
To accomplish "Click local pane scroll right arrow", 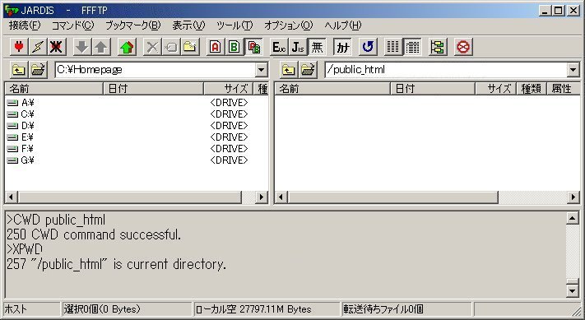I will tap(262, 197).
